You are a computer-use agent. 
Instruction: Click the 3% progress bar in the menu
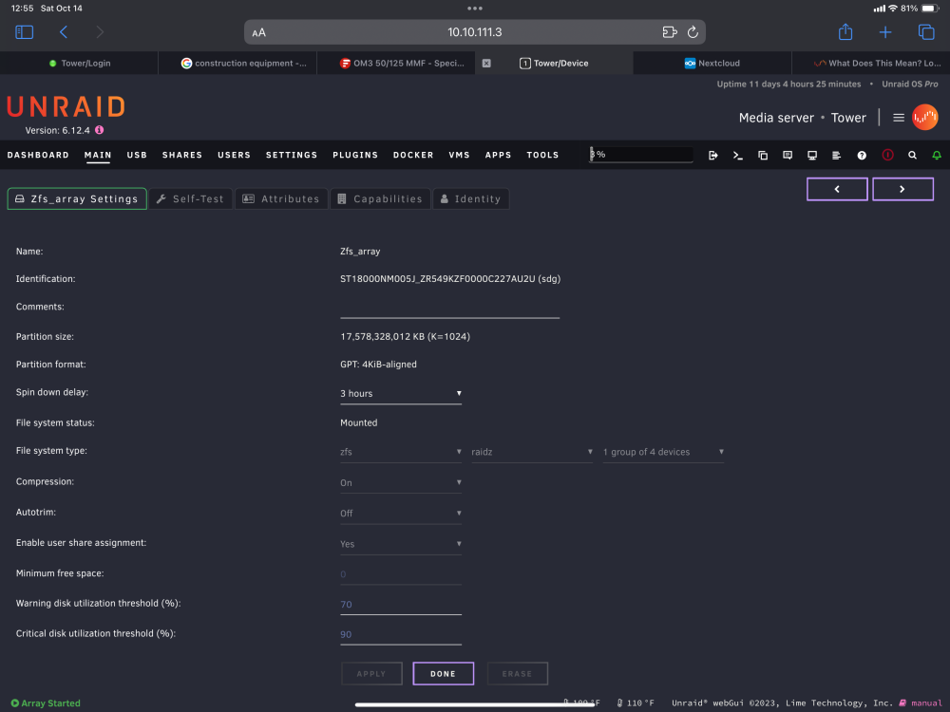pos(641,155)
